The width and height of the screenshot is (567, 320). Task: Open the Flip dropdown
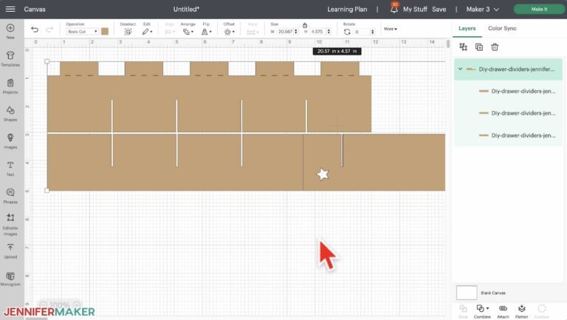(206, 32)
